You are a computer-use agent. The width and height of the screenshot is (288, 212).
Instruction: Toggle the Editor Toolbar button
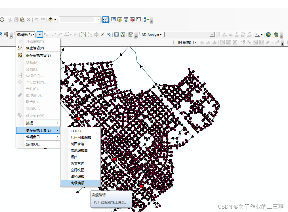[106, 20]
